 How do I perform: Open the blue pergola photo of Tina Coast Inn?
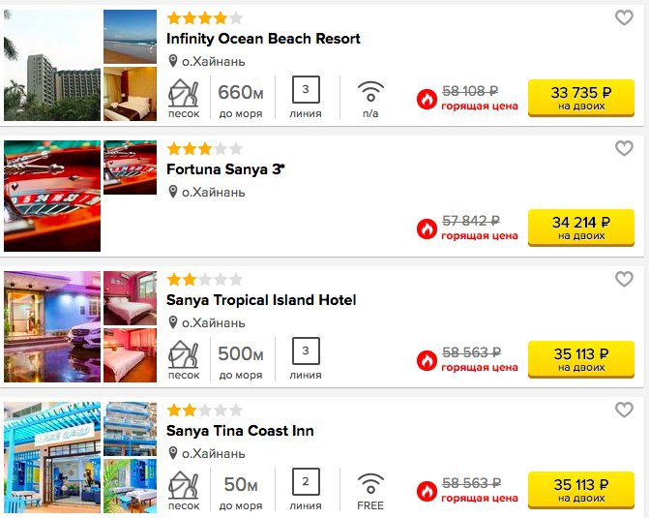[x=52, y=458]
